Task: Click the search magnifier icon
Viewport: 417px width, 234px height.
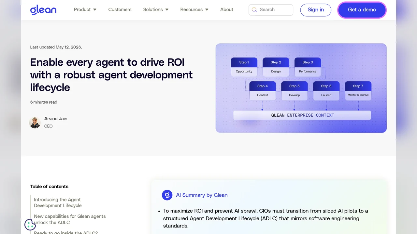Action: (x=254, y=10)
